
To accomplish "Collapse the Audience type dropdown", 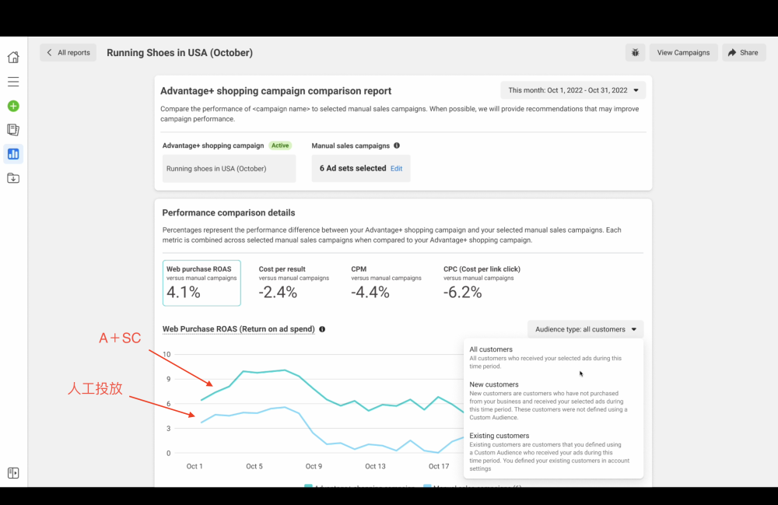I will (x=585, y=329).
